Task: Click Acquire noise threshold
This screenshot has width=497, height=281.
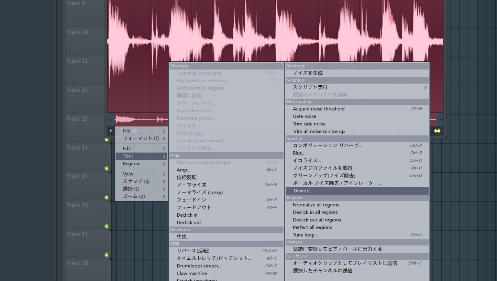Action: (x=318, y=109)
